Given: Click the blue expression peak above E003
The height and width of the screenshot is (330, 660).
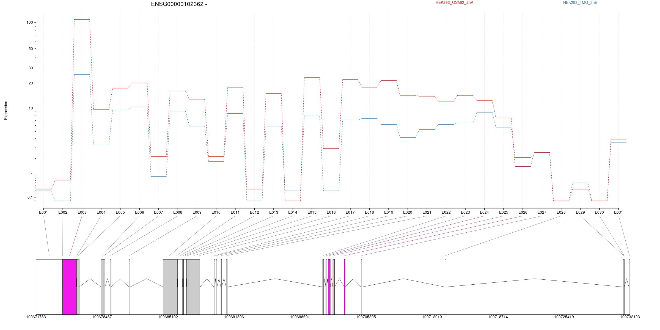Looking at the screenshot, I should [82, 75].
